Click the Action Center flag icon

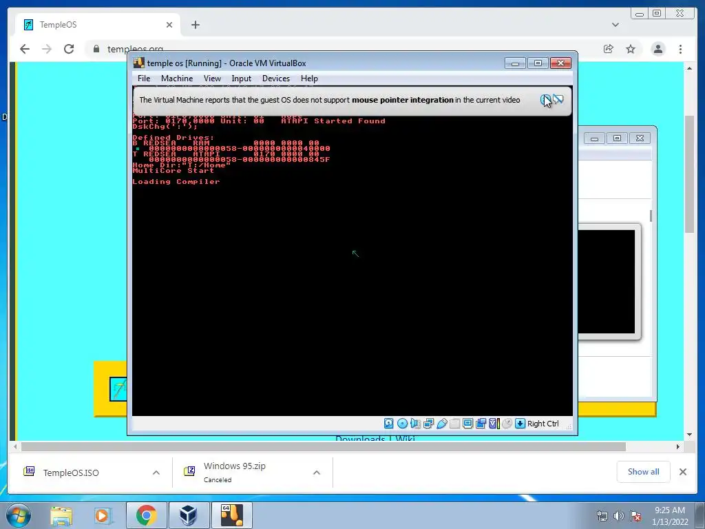[x=635, y=516]
